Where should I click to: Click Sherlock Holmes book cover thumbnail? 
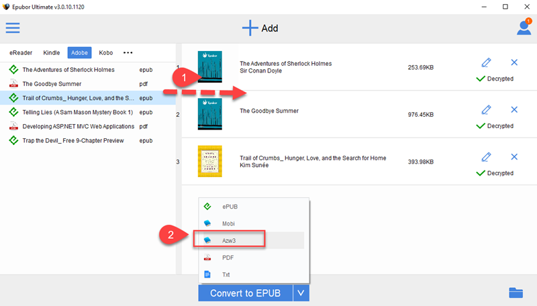pyautogui.click(x=210, y=66)
